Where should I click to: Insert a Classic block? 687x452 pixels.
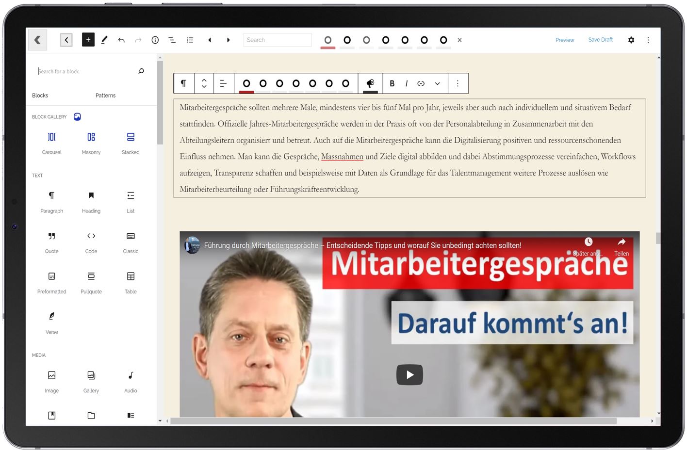pyautogui.click(x=131, y=242)
